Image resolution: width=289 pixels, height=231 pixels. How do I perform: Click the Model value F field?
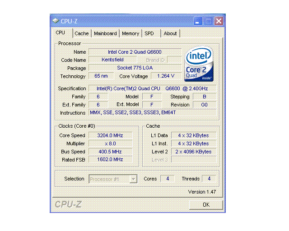coord(152,97)
